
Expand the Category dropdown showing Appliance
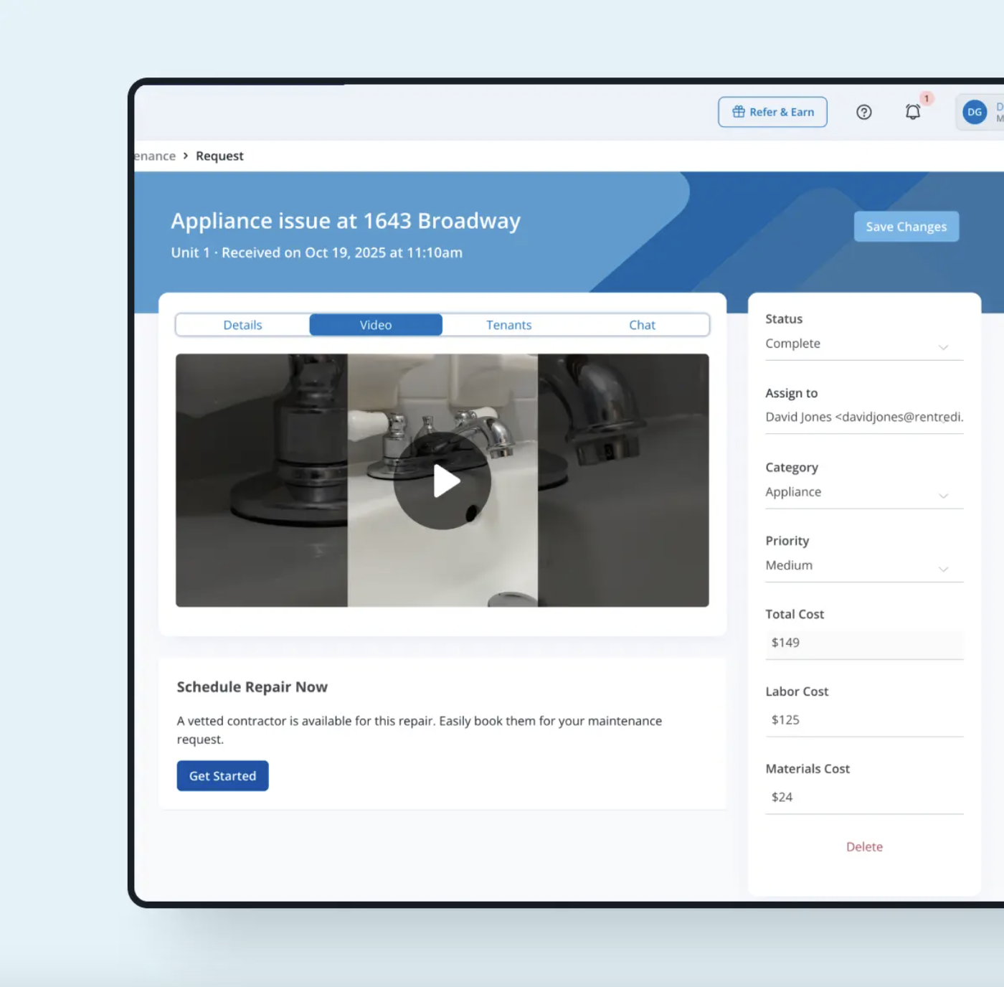[864, 493]
